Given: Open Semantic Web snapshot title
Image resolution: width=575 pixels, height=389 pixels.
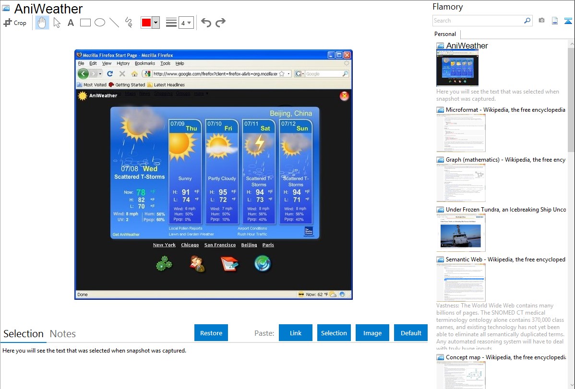Looking at the screenshot, I should (x=505, y=259).
